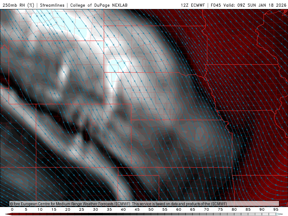Click "College of DuPage NEXLAB" header text
The height and width of the screenshot is (216, 288).
(x=99, y=5)
